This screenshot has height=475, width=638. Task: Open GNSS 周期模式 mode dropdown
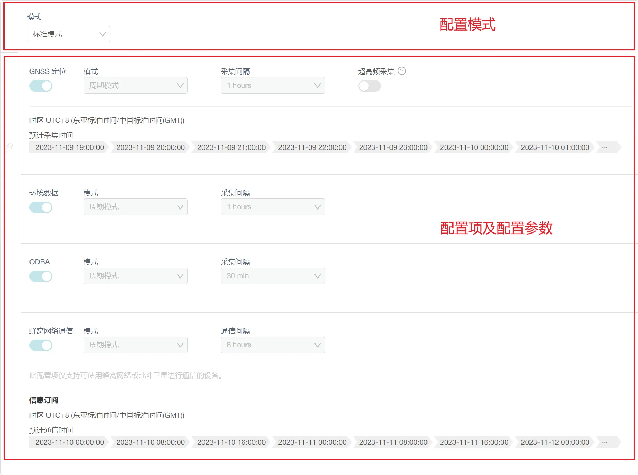point(135,85)
